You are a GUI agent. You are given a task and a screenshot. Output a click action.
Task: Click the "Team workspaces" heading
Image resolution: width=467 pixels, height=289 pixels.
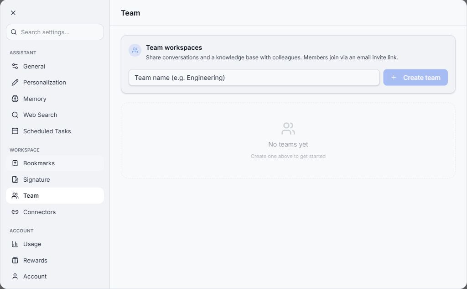174,47
